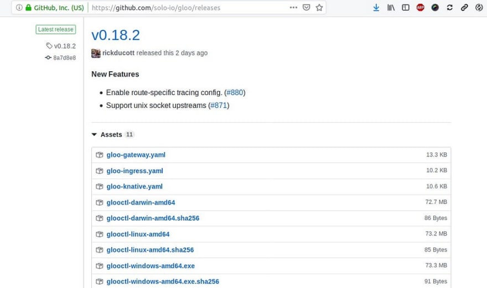Image resolution: width=487 pixels, height=288 pixels.
Task: Click the commit icon beside 8a7d8e8
Action: coord(48,57)
